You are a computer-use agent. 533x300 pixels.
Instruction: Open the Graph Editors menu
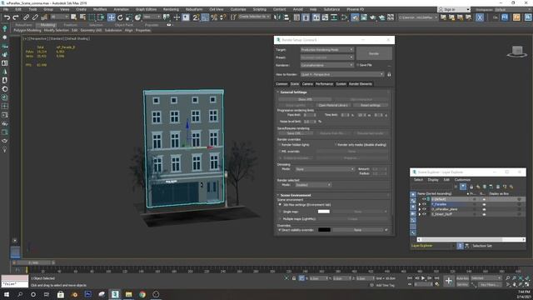click(147, 9)
